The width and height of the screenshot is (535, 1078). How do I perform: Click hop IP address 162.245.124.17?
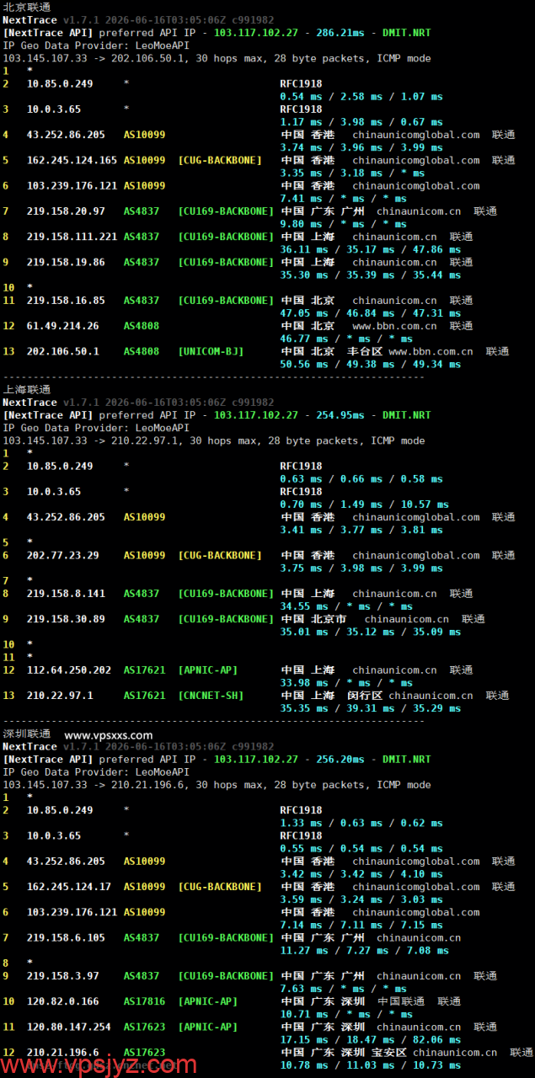click(69, 887)
